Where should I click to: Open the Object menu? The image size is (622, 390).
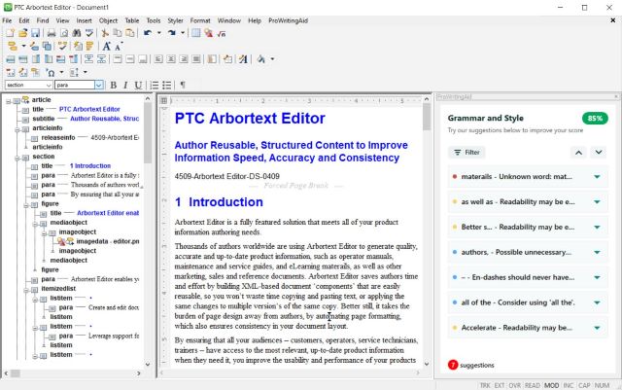(108, 20)
